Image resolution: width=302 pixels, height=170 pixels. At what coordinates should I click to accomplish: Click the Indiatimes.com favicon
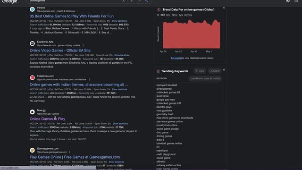(33, 77)
